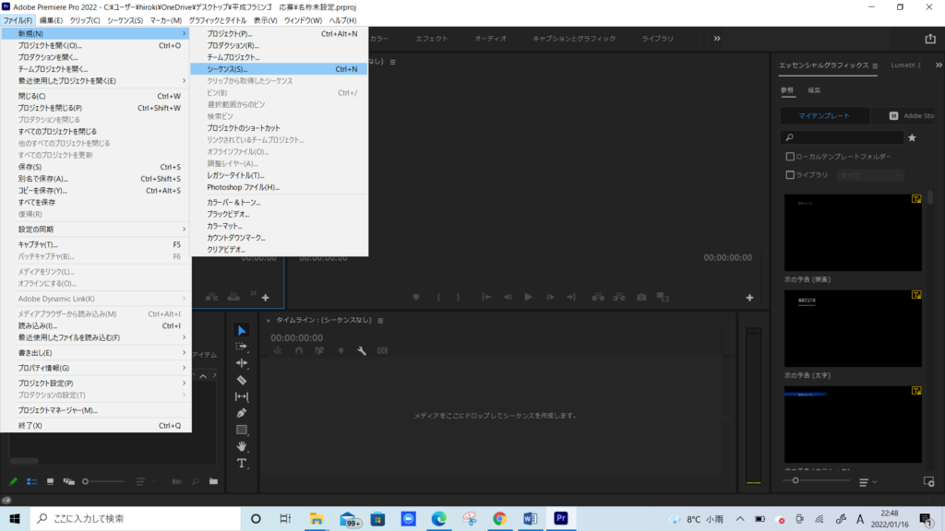Select the Type tool
945x531 pixels.
[x=242, y=463]
